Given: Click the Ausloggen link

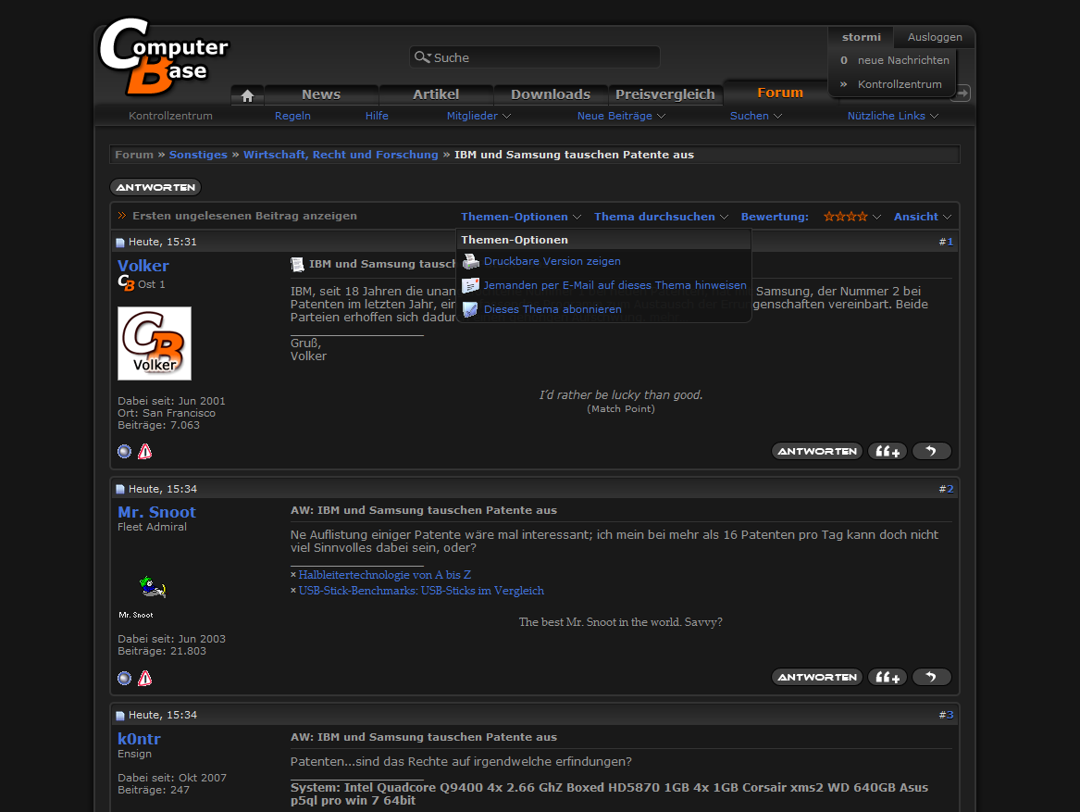Looking at the screenshot, I should [x=935, y=37].
